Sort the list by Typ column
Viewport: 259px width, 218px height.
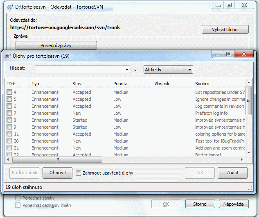(50, 84)
